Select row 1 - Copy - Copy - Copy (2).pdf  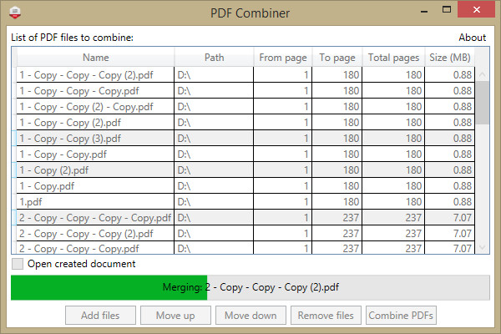(245, 75)
